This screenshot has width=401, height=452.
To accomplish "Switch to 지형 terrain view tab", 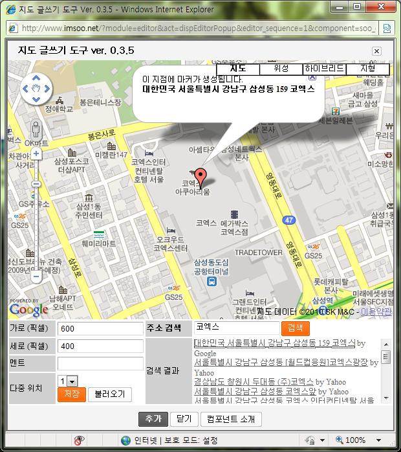I will (x=367, y=69).
